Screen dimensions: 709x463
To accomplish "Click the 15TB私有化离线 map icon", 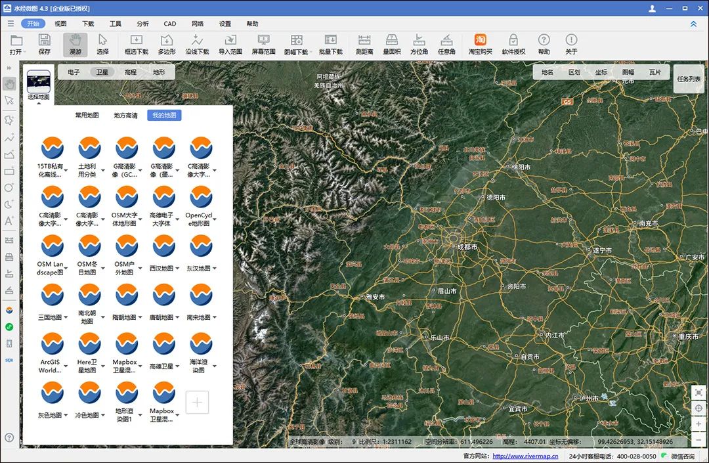I will 53,148.
